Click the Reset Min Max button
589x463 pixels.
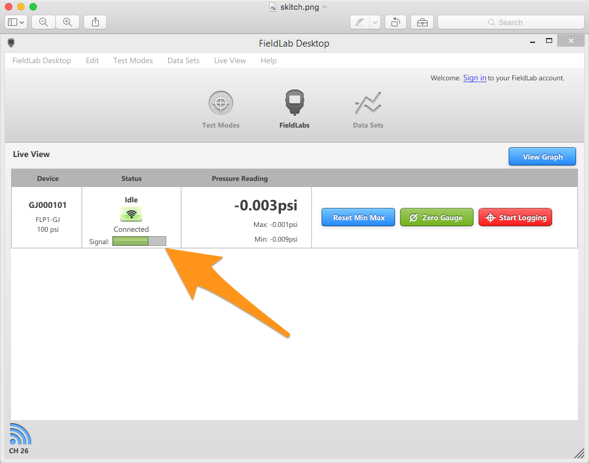point(358,218)
